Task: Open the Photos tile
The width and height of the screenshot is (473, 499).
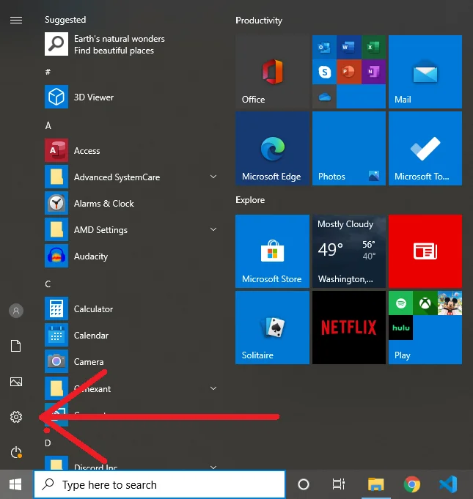Action: [349, 148]
